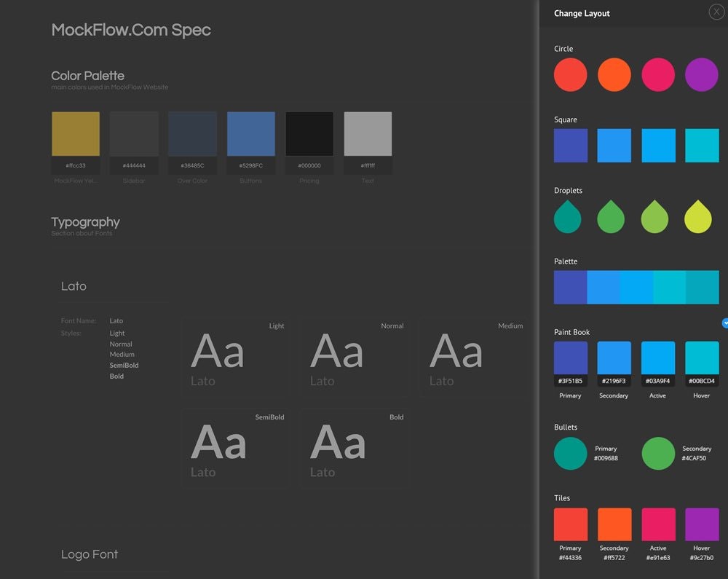Click the Typography heading
This screenshot has height=579, width=728.
pos(85,222)
